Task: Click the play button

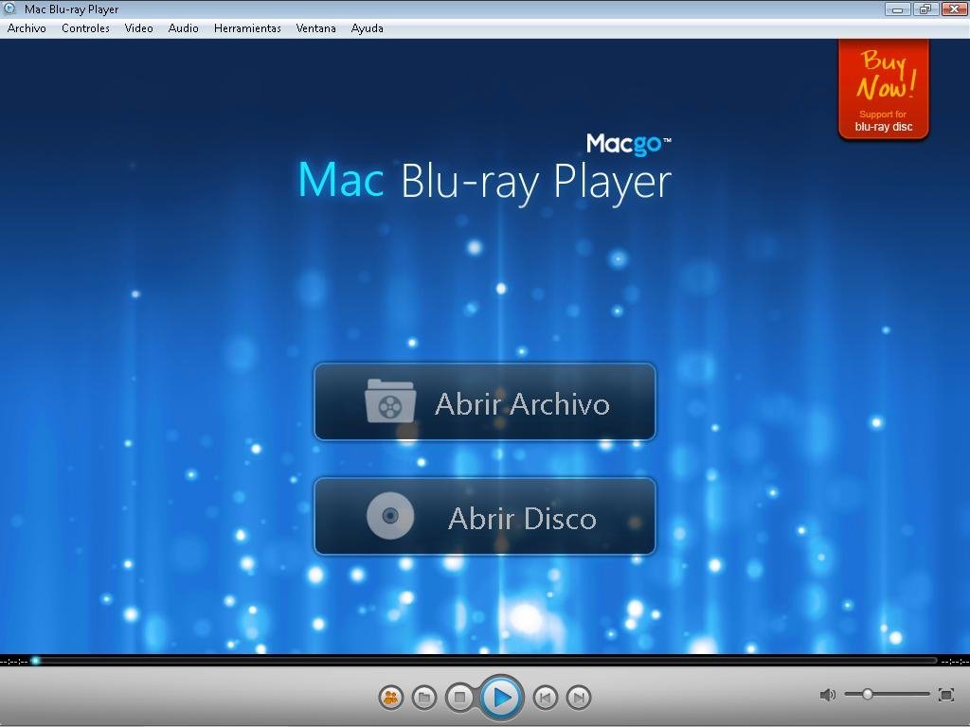Action: coord(502,698)
